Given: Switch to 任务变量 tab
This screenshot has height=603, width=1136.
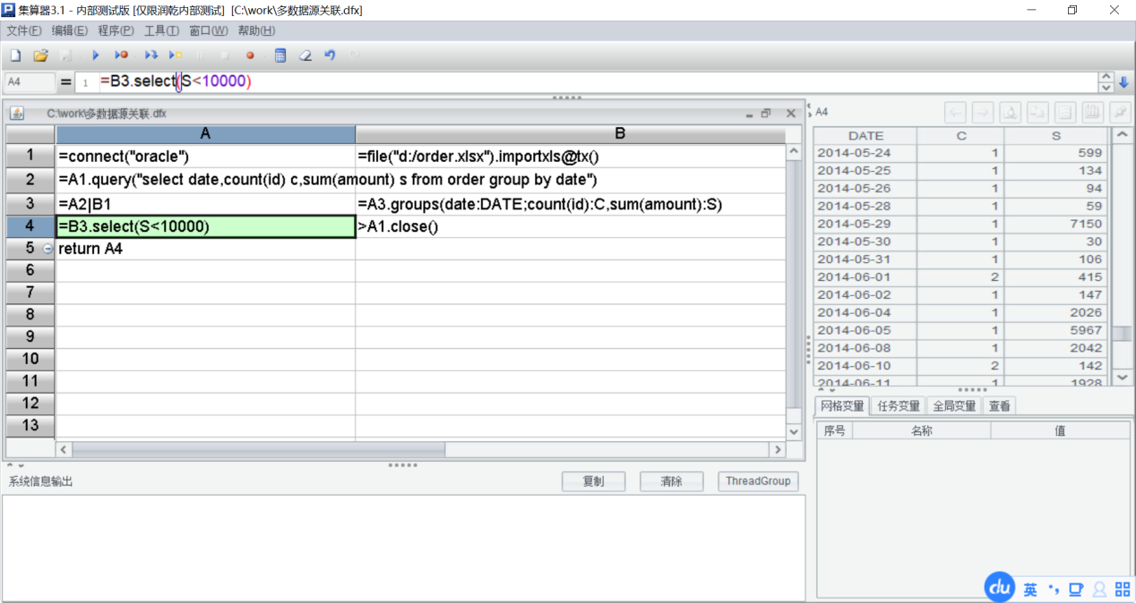Looking at the screenshot, I should pos(899,406).
